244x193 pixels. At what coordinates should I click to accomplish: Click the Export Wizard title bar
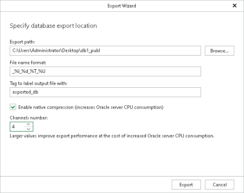(x=122, y=6)
